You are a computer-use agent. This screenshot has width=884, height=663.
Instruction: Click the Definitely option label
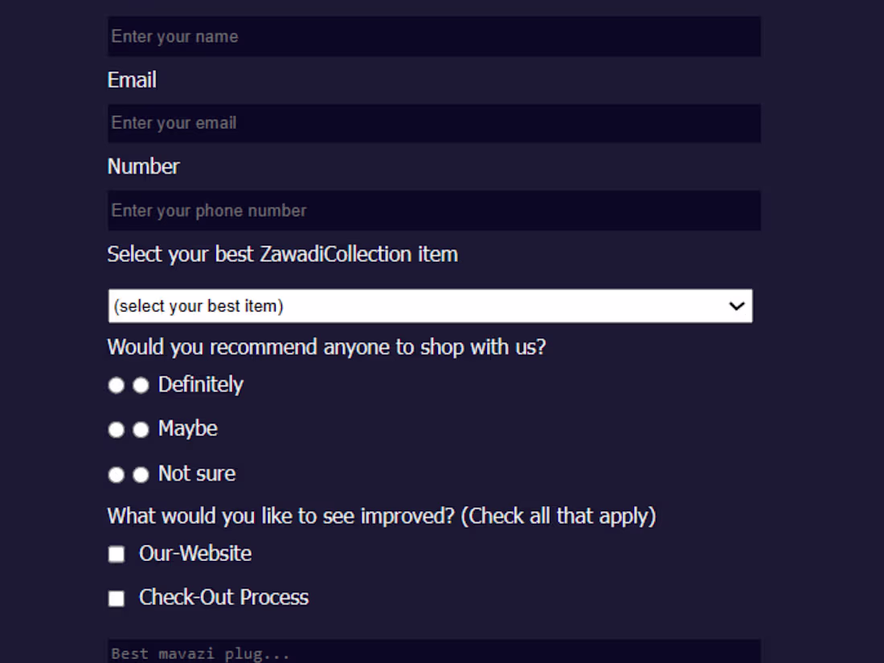(200, 385)
